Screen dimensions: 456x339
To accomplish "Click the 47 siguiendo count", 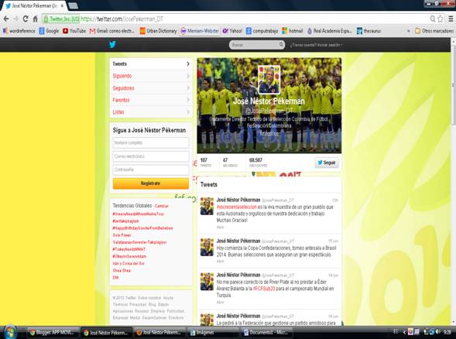I will [230, 163].
